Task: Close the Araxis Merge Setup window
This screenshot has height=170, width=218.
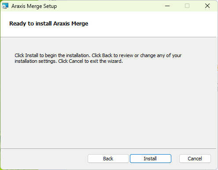Action: coord(207,6)
